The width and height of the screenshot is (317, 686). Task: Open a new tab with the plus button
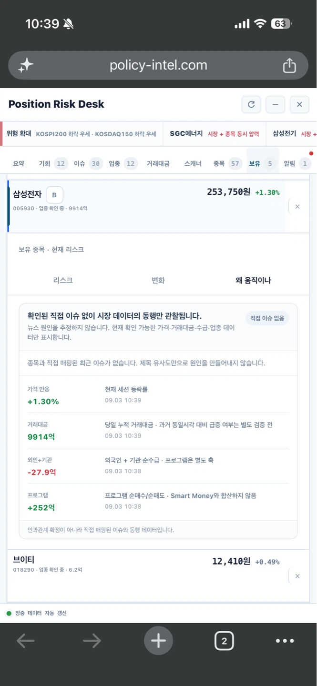click(158, 641)
